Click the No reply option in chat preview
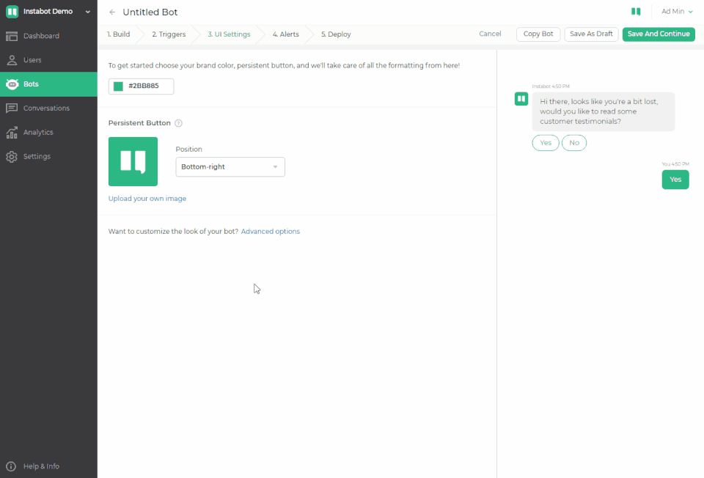Image resolution: width=704 pixels, height=478 pixels. (x=573, y=143)
